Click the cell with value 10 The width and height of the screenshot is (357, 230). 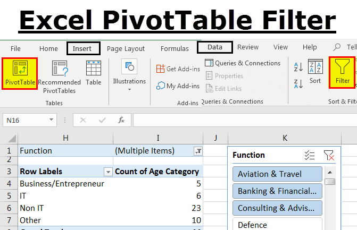pos(158,220)
